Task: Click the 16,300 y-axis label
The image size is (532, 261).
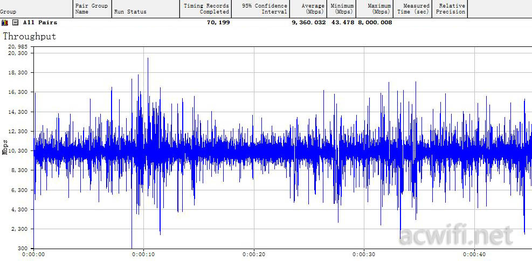Action: tap(19, 92)
